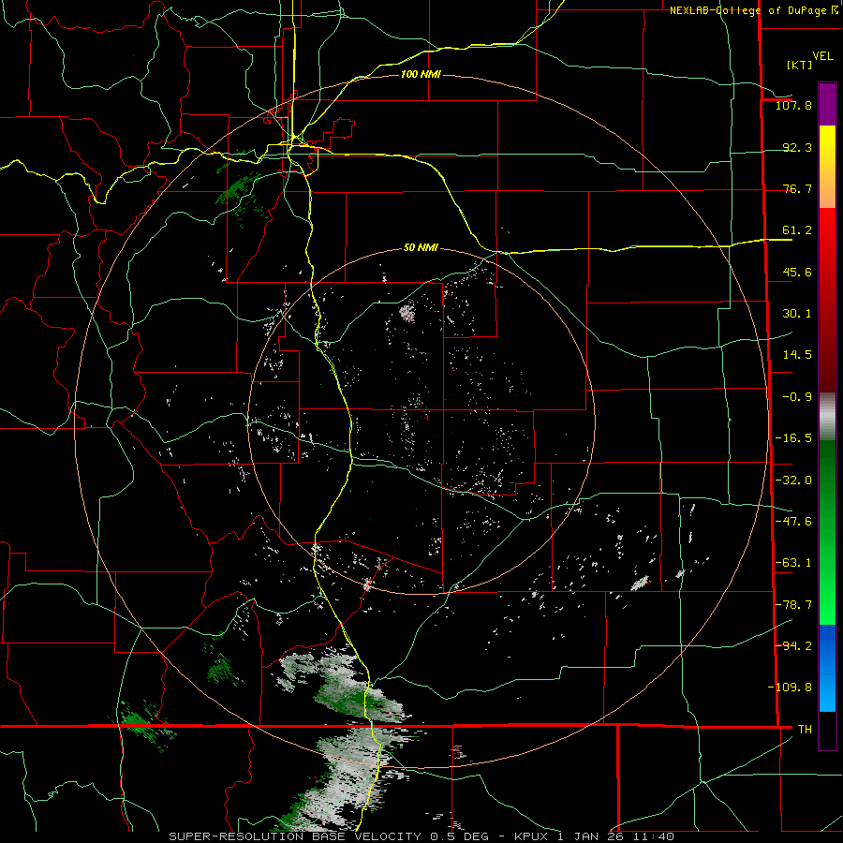Click the [KT] units label
Screen dimensions: 843x843
[800, 65]
